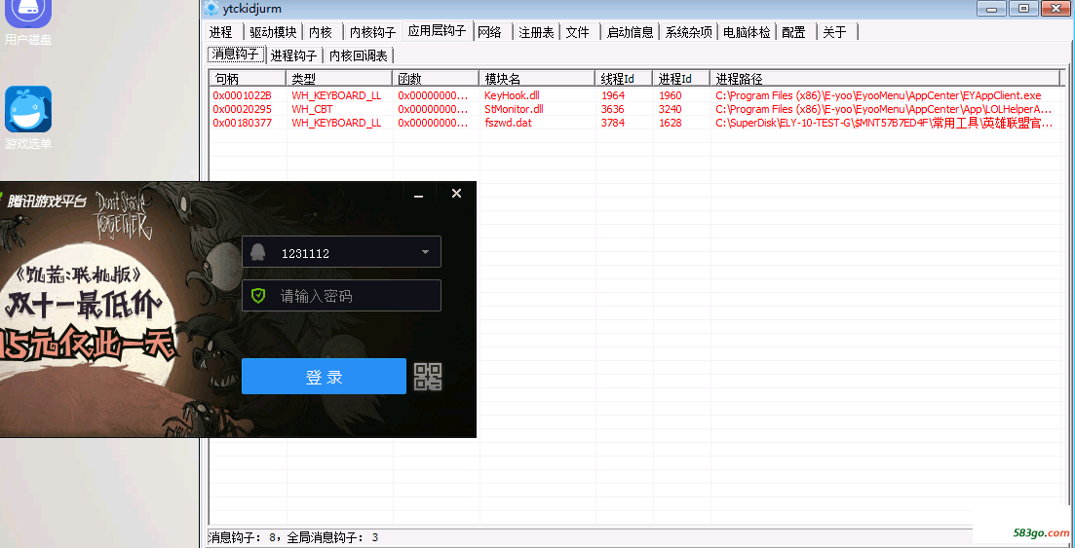
Task: Sort by the 函数 column header
Action: pos(436,79)
